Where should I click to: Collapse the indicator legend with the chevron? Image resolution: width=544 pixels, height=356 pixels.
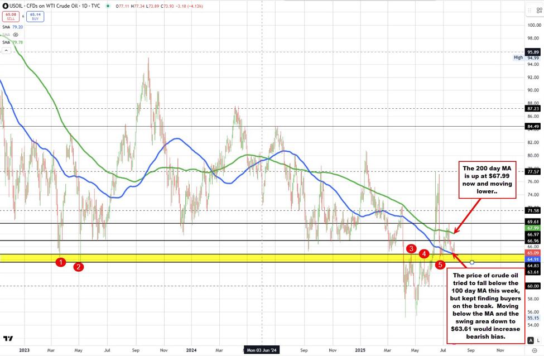(x=7, y=50)
